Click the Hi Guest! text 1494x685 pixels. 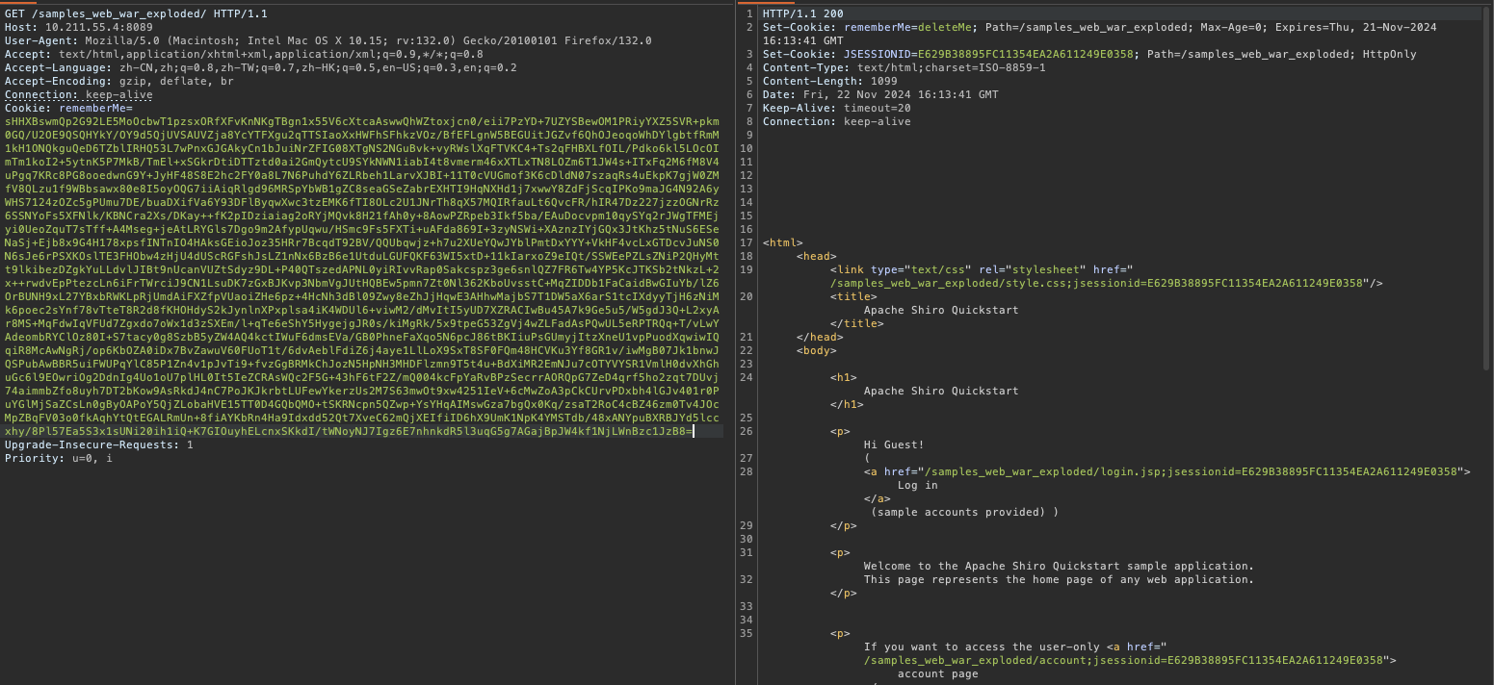click(894, 444)
